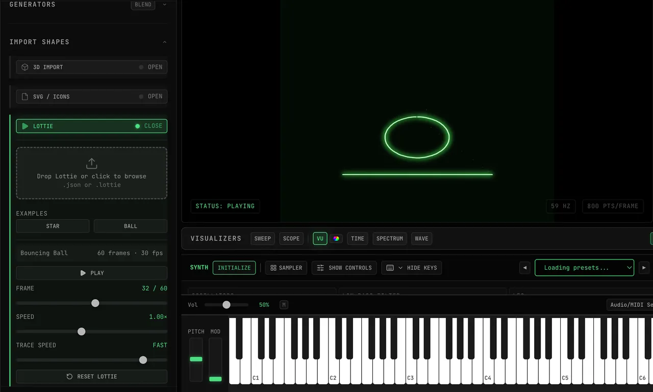This screenshot has height=392, width=653.
Task: Select the Wave visualizer
Action: (x=421, y=239)
